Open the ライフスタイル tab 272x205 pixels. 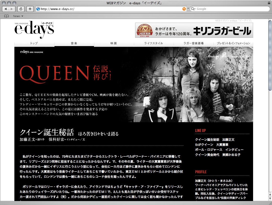pyautogui.click(x=154, y=43)
